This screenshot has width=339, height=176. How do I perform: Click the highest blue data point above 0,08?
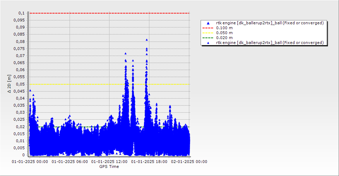pyautogui.click(x=147, y=40)
